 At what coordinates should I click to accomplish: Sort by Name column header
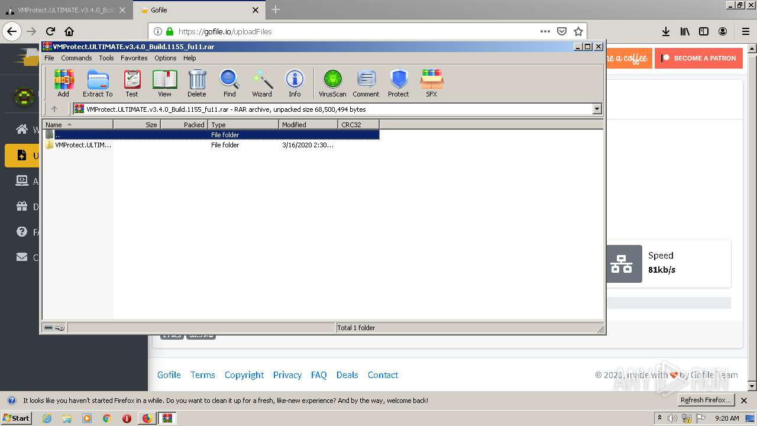[x=77, y=125]
